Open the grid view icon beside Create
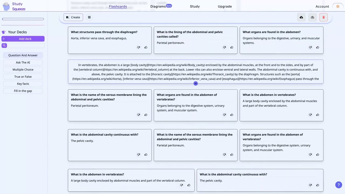Viewport: 345px width, 194px height. [x=89, y=17]
